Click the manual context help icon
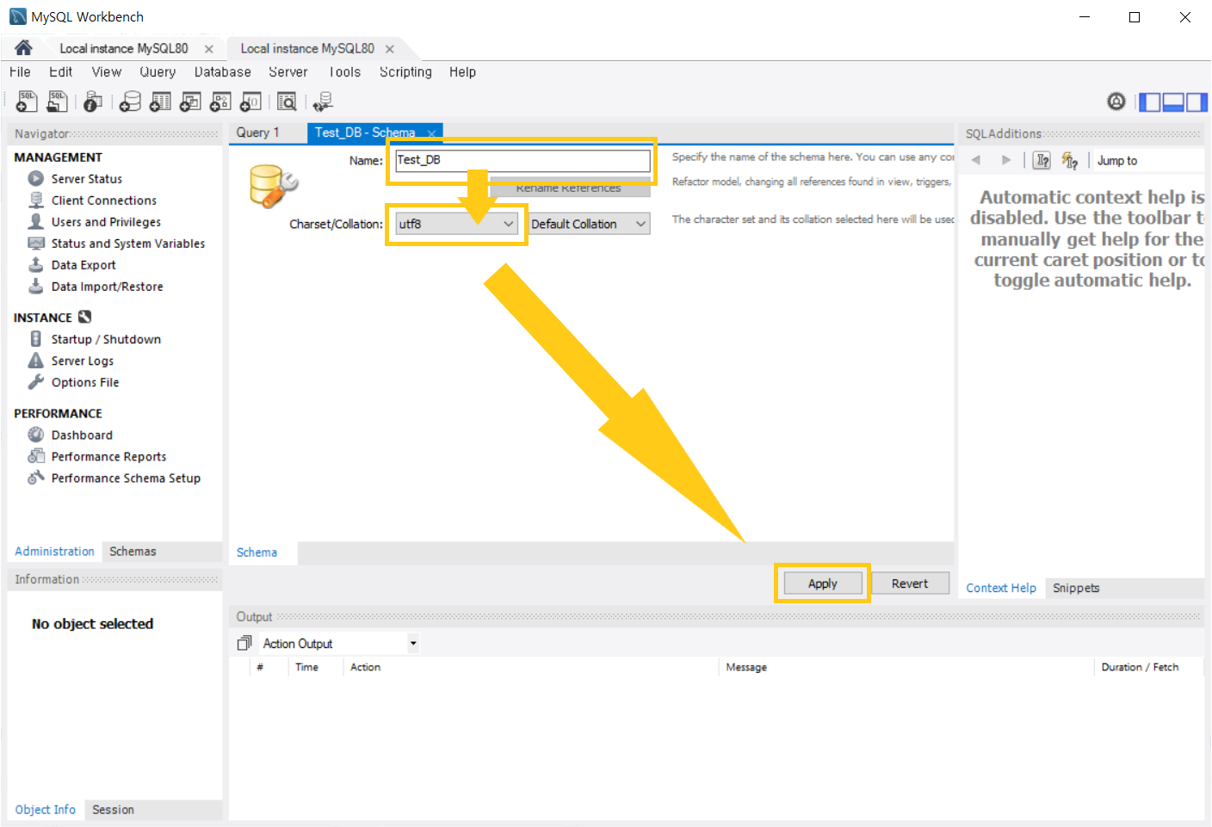 coord(1042,160)
